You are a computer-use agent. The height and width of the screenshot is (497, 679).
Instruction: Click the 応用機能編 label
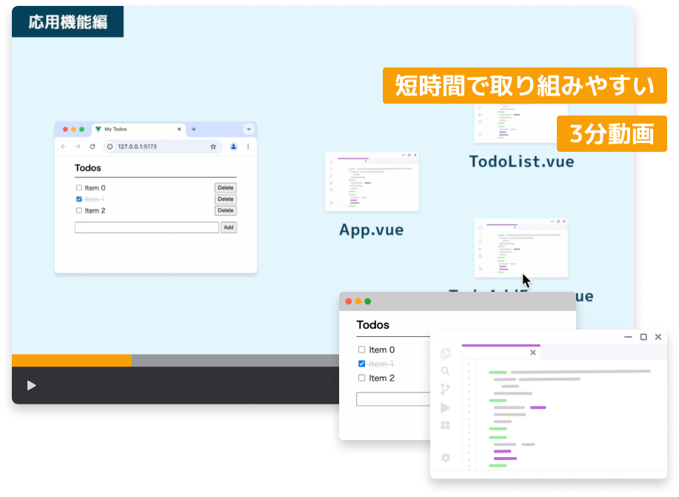pos(68,21)
